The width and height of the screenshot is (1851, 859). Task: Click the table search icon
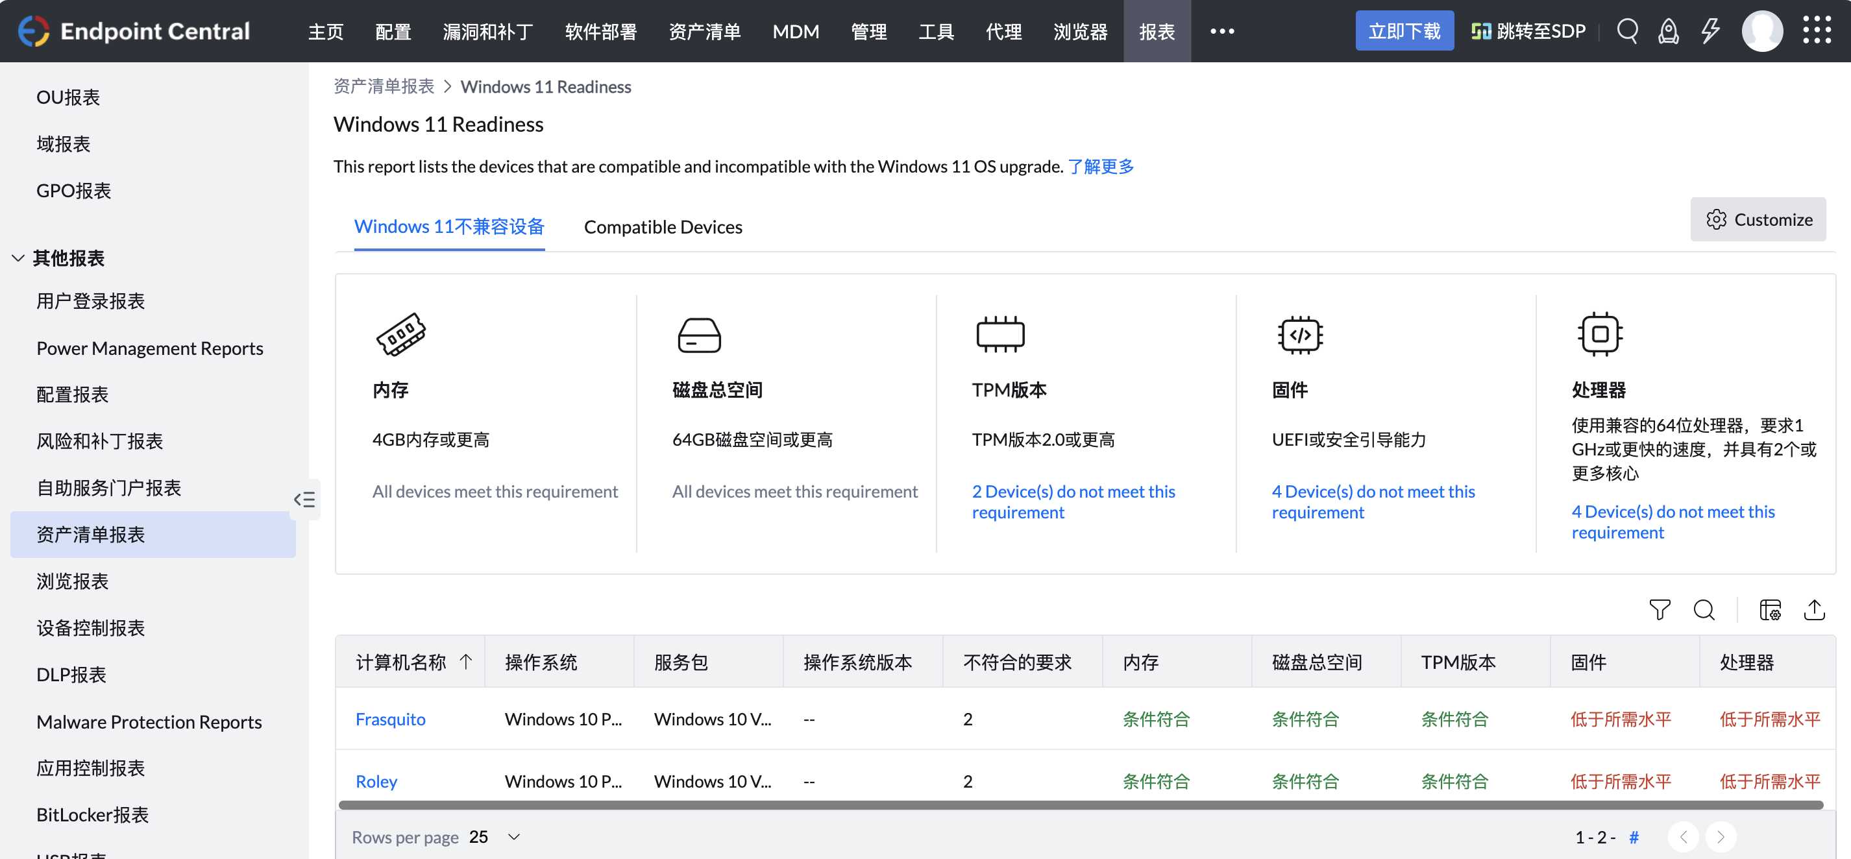[x=1704, y=610]
